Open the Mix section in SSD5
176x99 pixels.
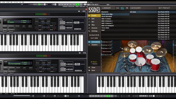coord(94,22)
